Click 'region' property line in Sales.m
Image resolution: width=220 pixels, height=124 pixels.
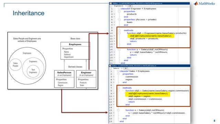[129, 80]
